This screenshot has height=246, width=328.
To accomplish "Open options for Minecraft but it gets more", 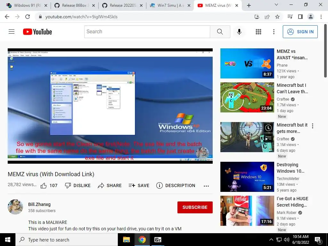I will (313, 126).
